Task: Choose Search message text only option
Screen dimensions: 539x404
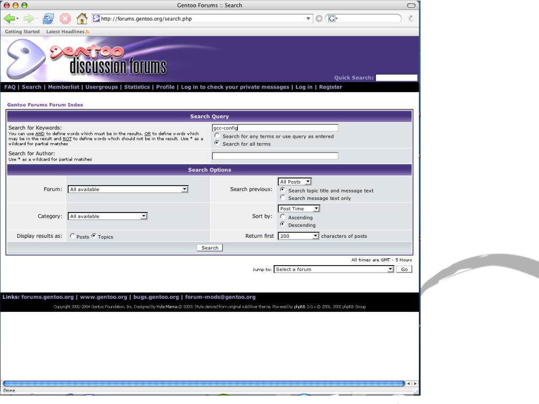Action: pyautogui.click(x=283, y=197)
